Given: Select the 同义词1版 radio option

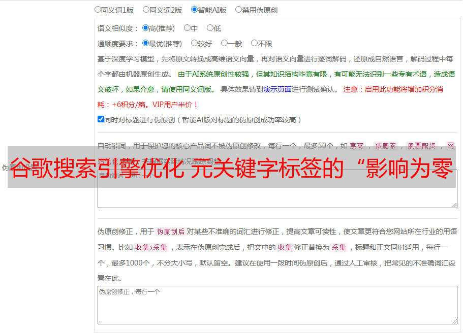Looking at the screenshot, I should (98, 10).
